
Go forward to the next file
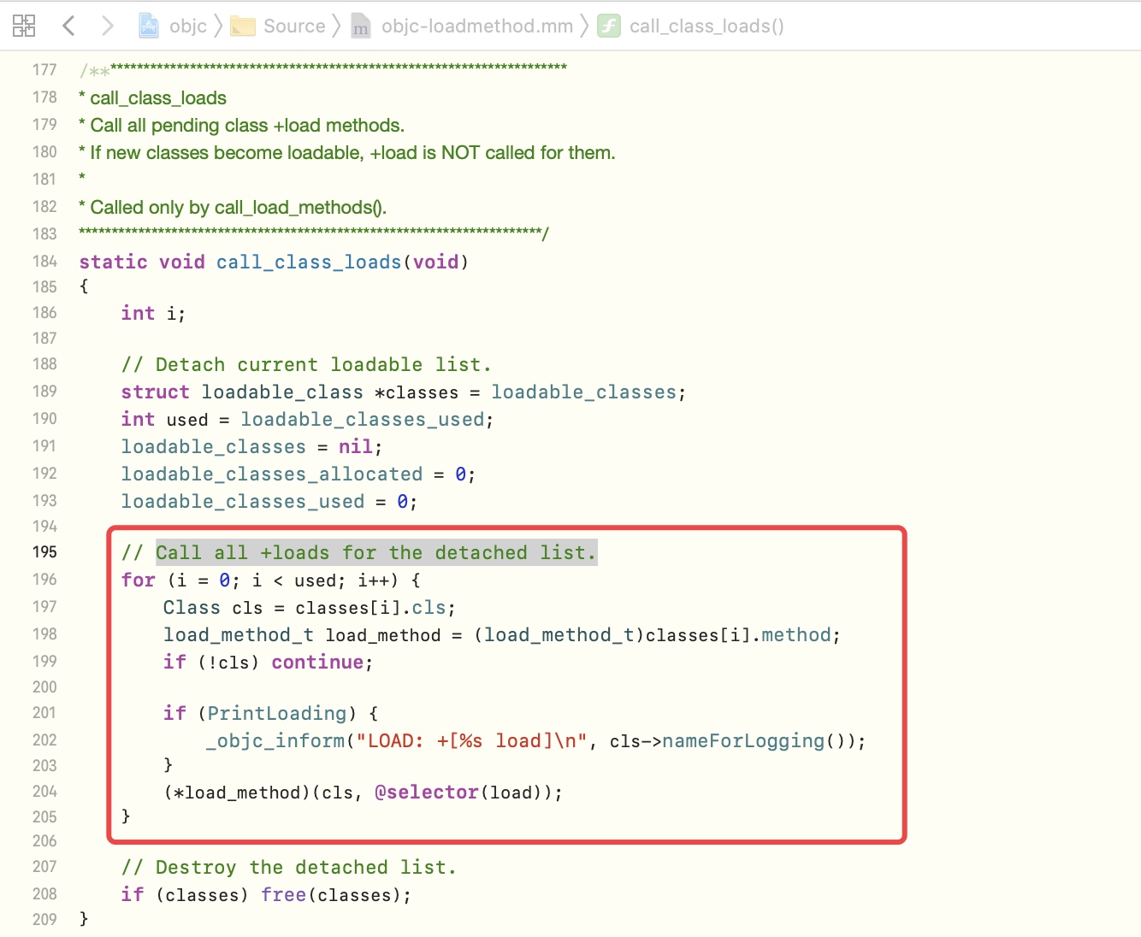pyautogui.click(x=107, y=26)
